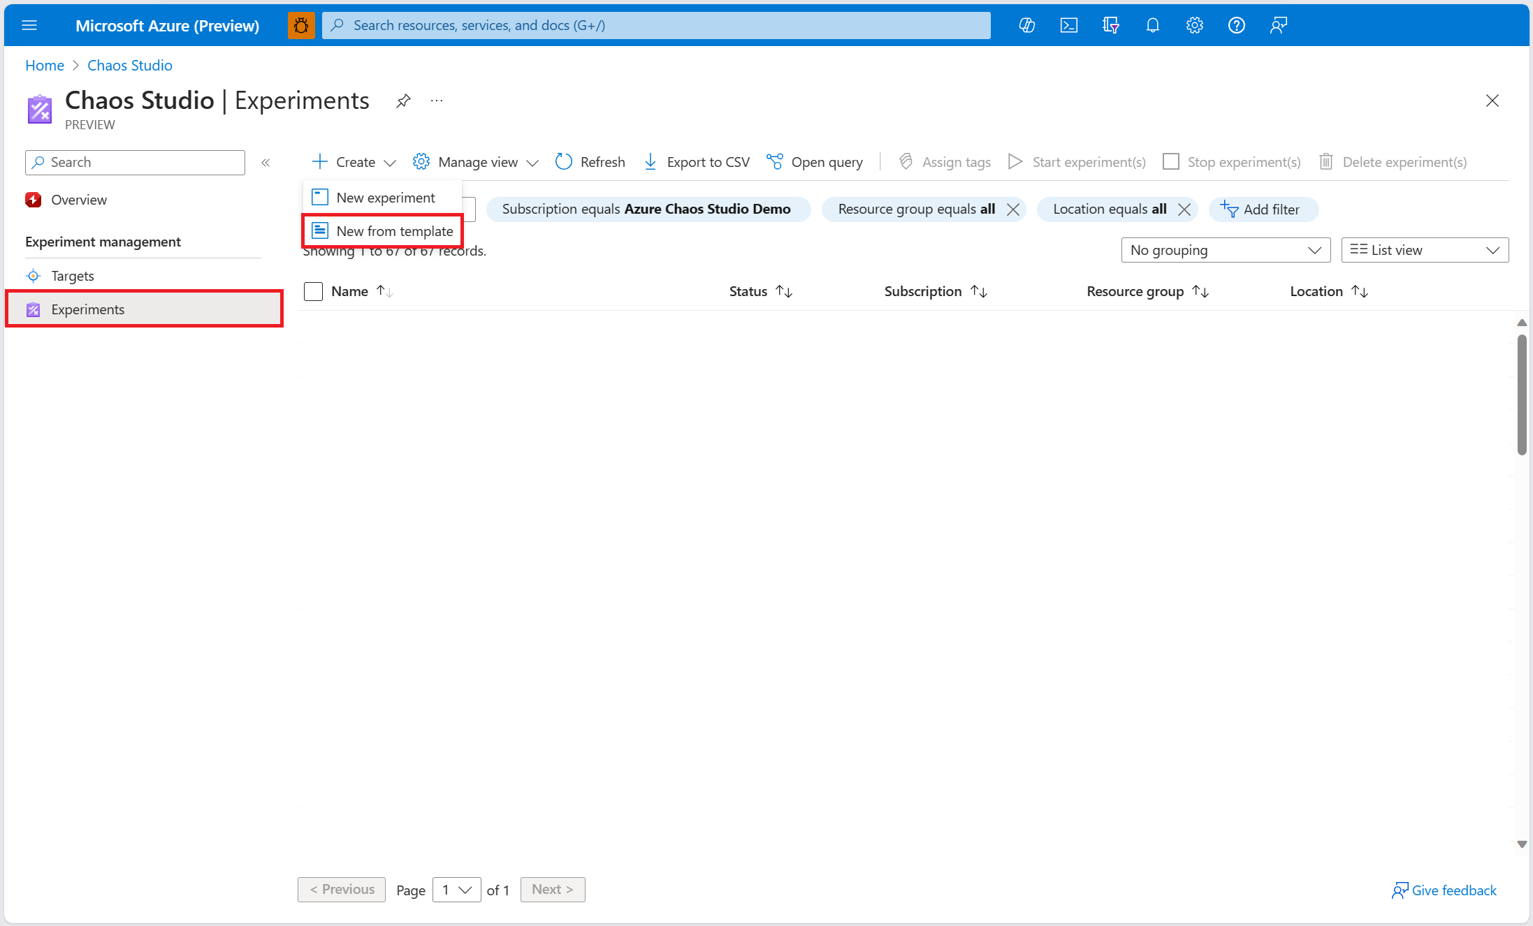The width and height of the screenshot is (1533, 926).
Task: Navigate to Home via breadcrumb
Action: coord(44,65)
